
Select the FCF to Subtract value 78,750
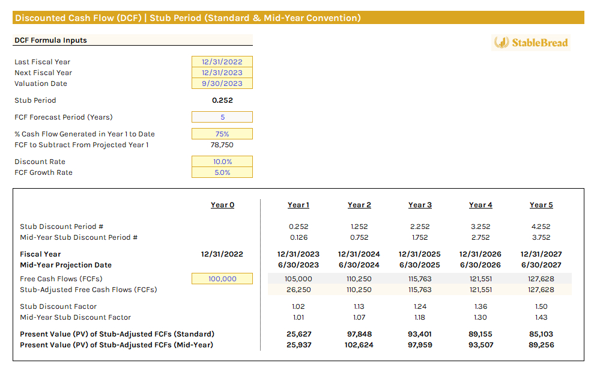click(x=222, y=144)
